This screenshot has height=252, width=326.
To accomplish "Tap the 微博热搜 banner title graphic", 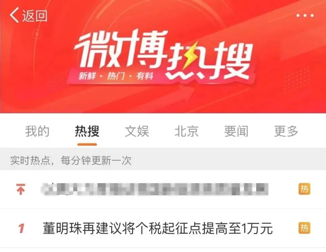I will tap(163, 55).
